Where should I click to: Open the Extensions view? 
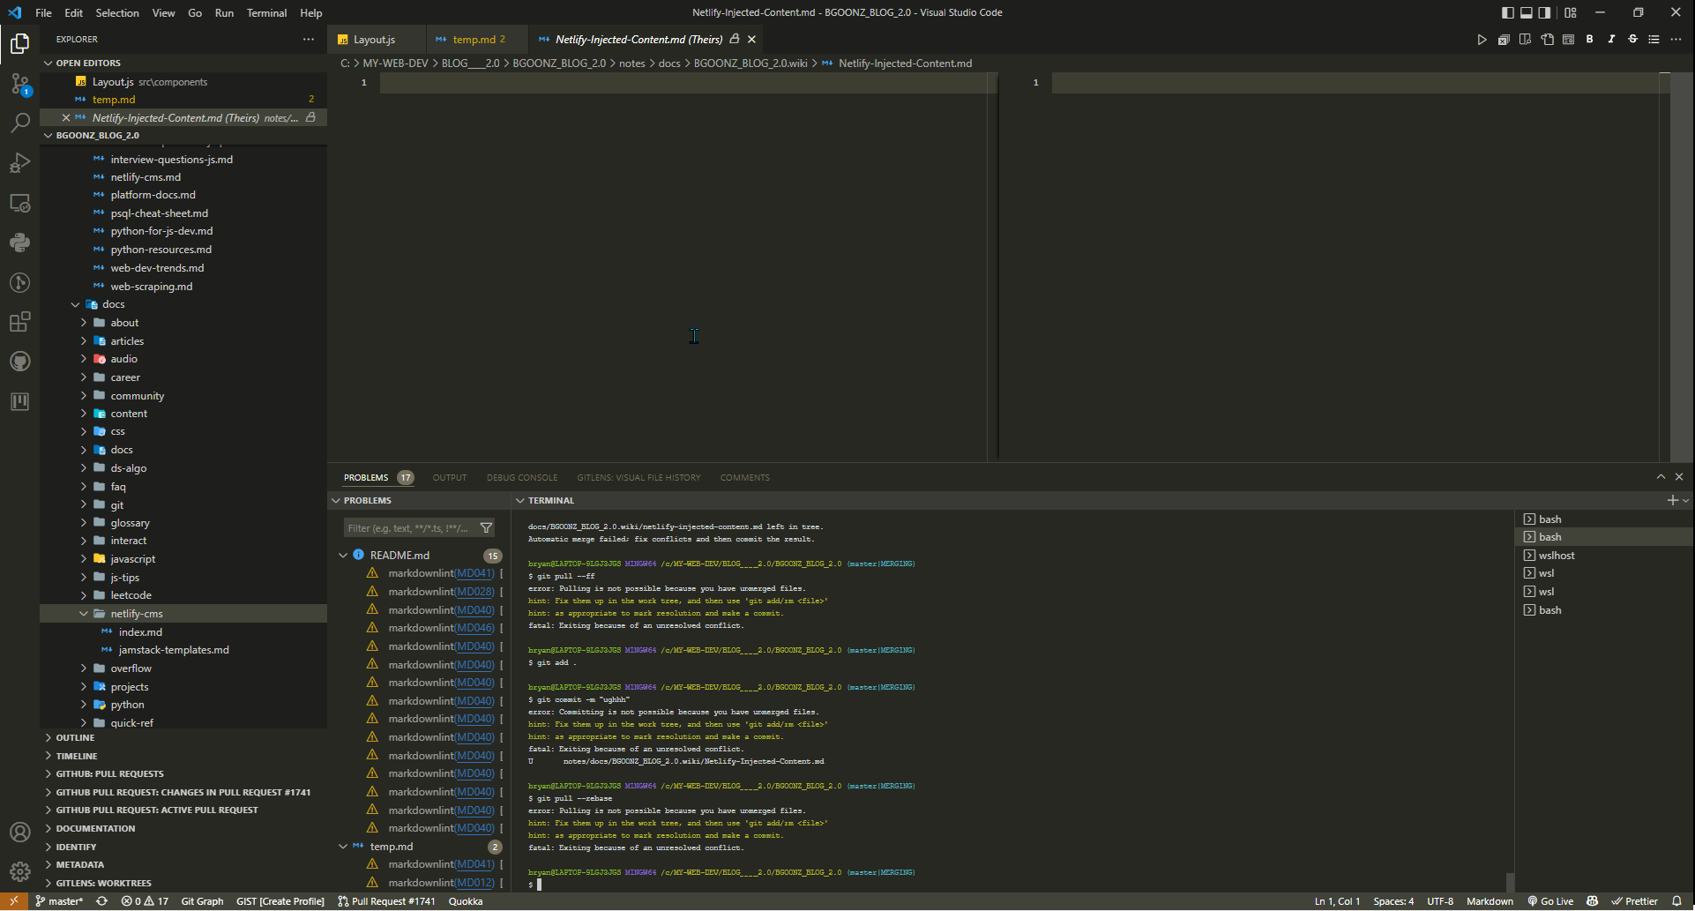click(x=19, y=322)
